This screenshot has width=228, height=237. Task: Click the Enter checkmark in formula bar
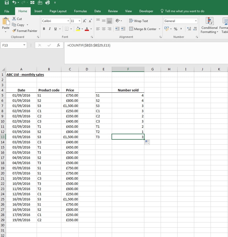[49, 45]
